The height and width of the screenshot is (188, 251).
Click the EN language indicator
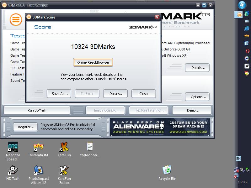(238, 159)
